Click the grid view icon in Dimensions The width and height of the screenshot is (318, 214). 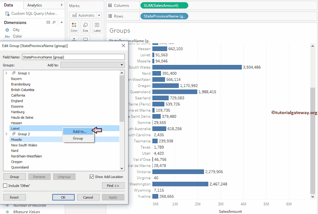[48, 22]
